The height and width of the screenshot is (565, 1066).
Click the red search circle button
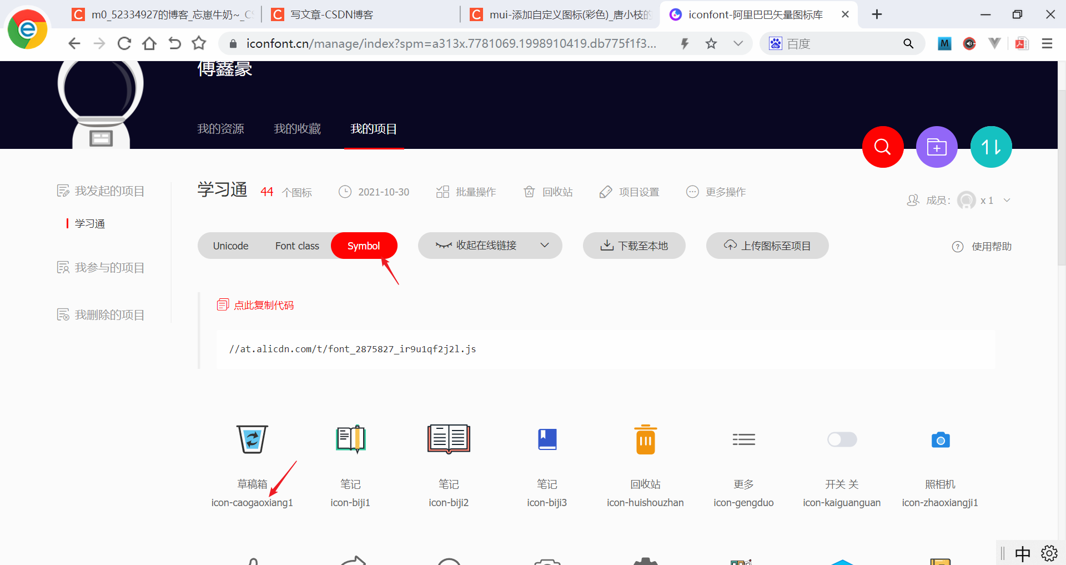click(883, 147)
